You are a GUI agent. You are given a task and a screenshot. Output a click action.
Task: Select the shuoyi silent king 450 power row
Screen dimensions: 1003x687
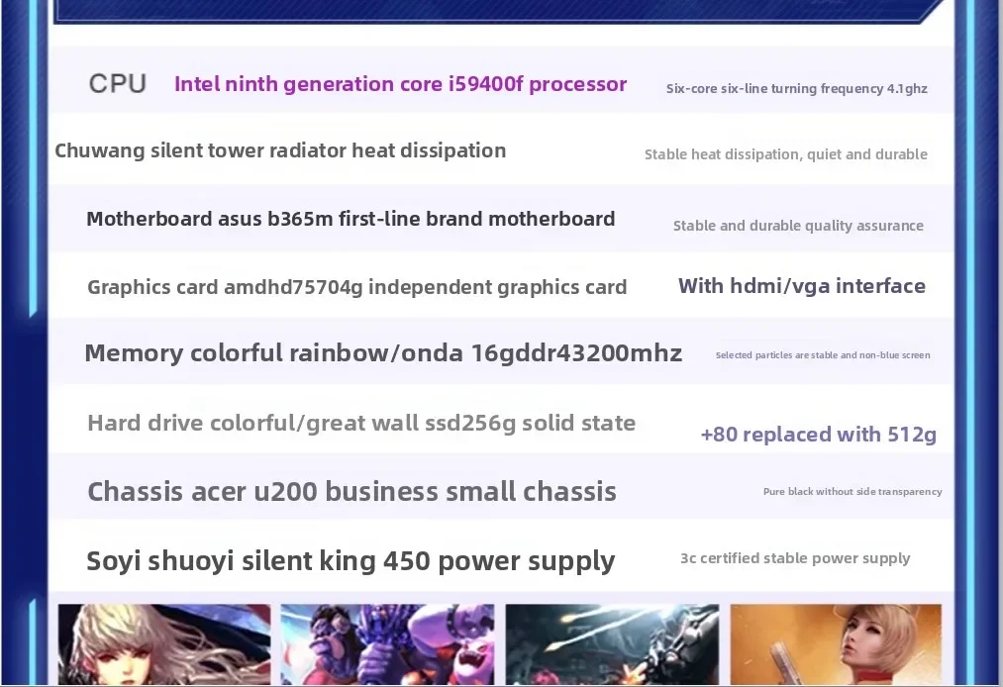(x=351, y=560)
